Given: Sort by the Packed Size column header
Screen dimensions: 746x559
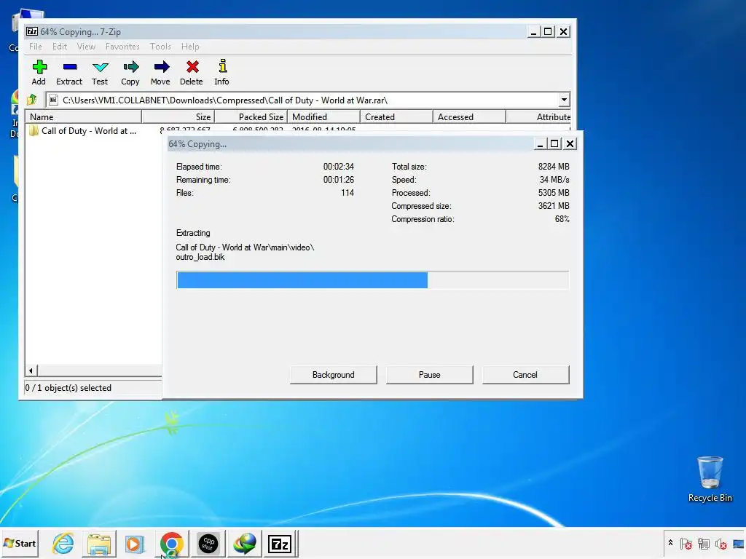Looking at the screenshot, I should coord(251,117).
